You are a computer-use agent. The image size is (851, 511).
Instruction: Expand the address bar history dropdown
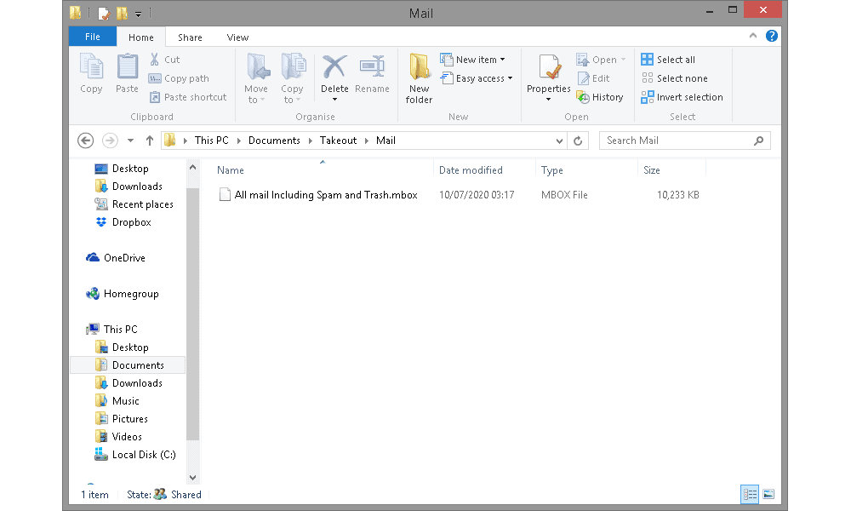(559, 141)
